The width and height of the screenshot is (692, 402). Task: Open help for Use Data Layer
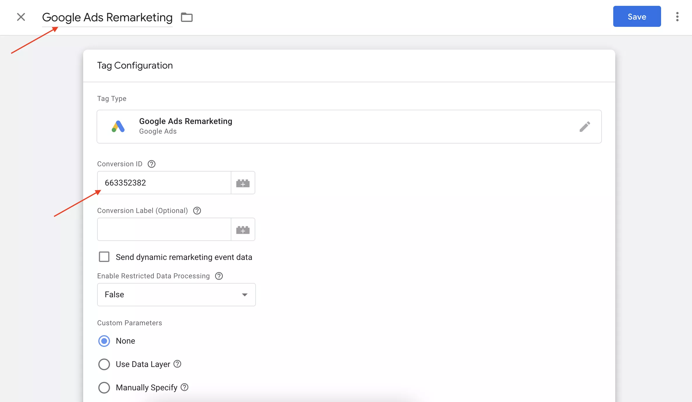177,364
